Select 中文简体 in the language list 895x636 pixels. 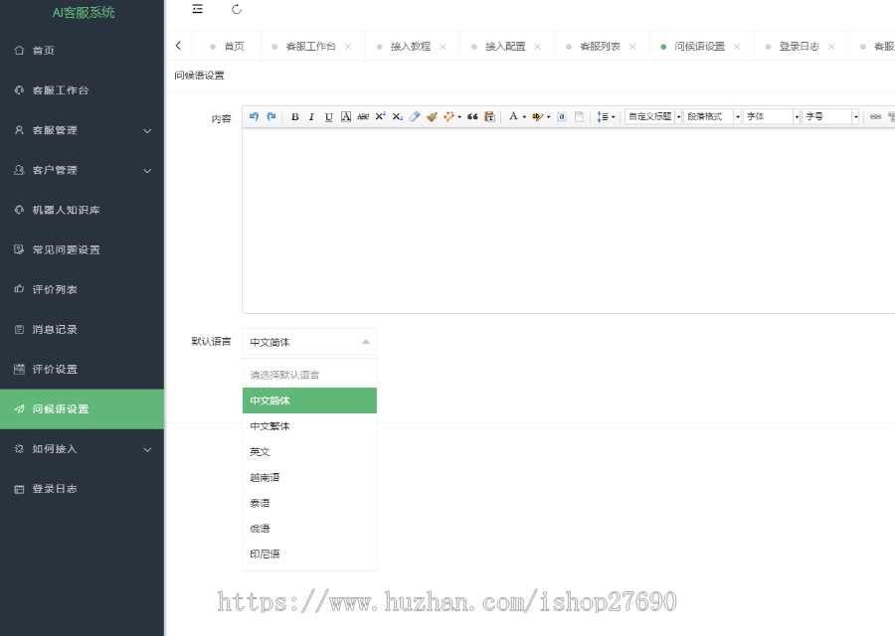[309, 400]
